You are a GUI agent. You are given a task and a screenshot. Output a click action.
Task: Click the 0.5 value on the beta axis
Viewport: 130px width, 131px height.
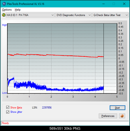tap(120, 23)
